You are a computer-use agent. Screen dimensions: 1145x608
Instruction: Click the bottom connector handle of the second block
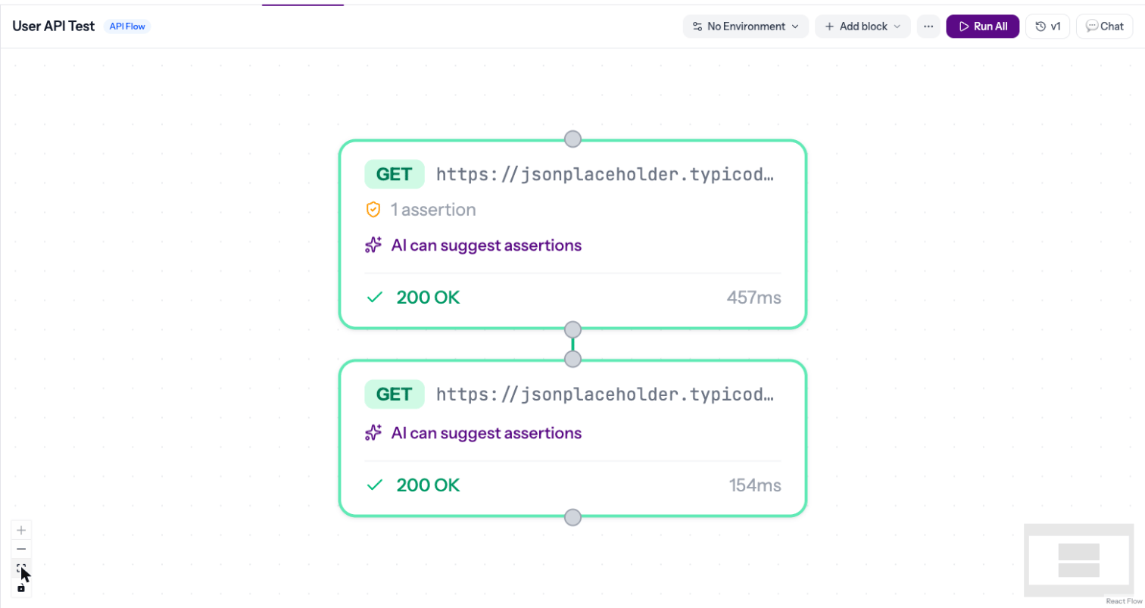(573, 517)
